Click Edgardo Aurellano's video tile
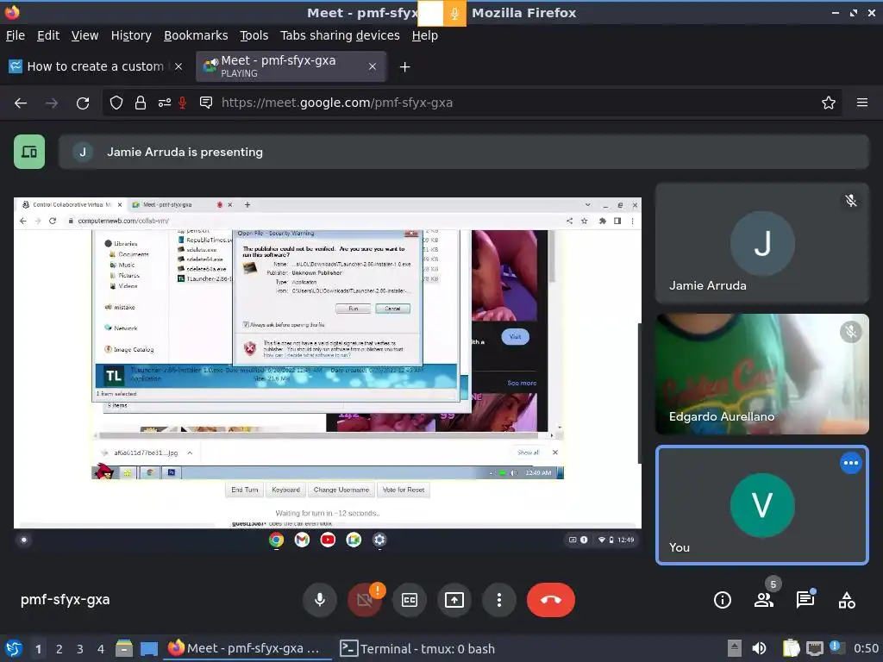Viewport: 883px width, 662px height. (x=762, y=374)
